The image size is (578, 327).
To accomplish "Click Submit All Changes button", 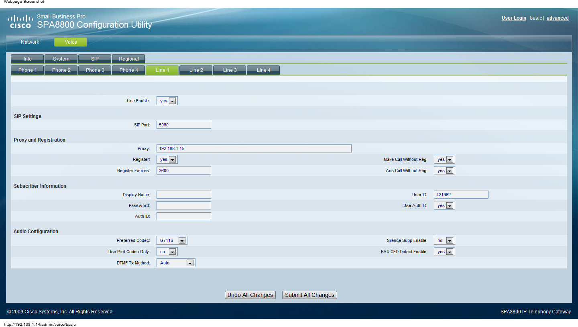I will 309,295.
